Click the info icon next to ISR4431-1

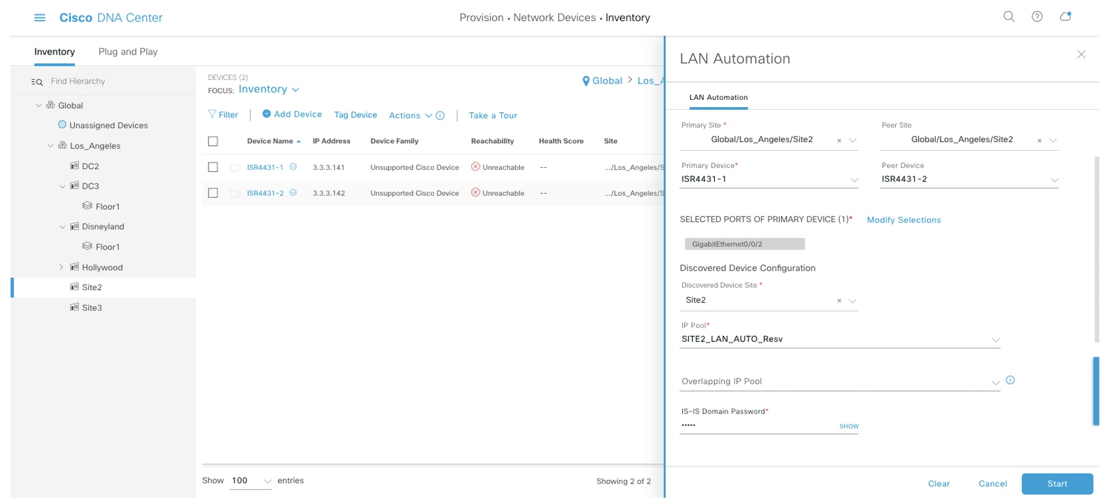[293, 167]
